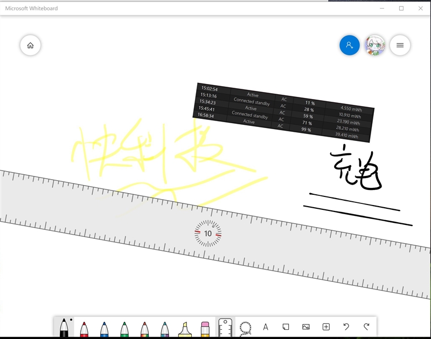
Task: Select the green ink pen
Action: [124, 327]
